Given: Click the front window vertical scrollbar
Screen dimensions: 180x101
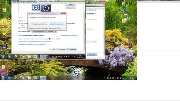Looking at the screenshot, I should [84, 27].
